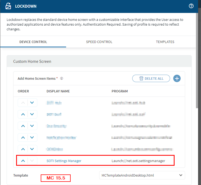201x185 pixels.
Task: Select the Device Control tab
Action: pyautogui.click(x=33, y=42)
